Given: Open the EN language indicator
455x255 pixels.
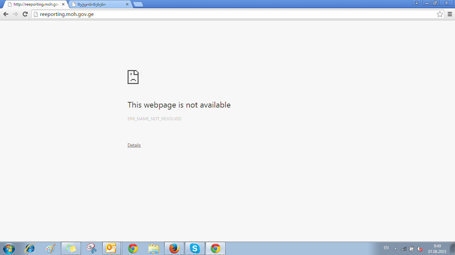Looking at the screenshot, I should tap(386, 248).
